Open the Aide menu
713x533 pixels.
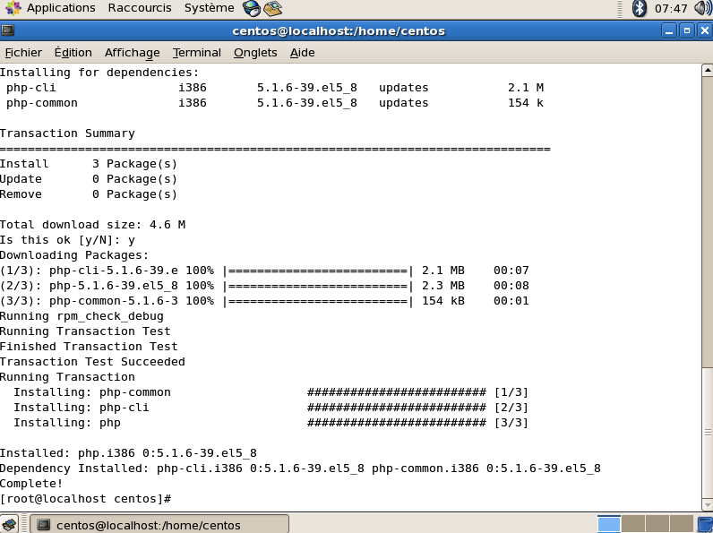tap(303, 53)
